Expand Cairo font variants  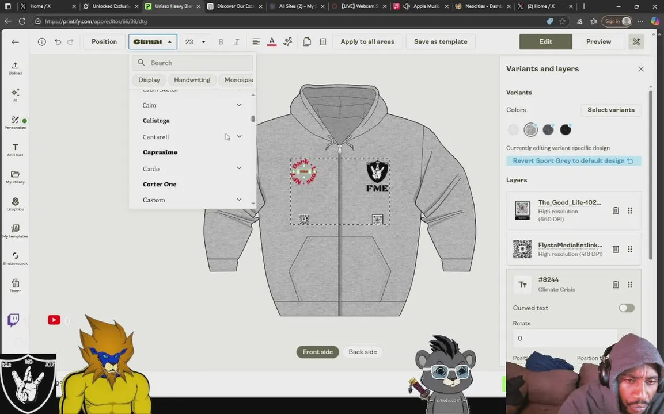click(239, 105)
